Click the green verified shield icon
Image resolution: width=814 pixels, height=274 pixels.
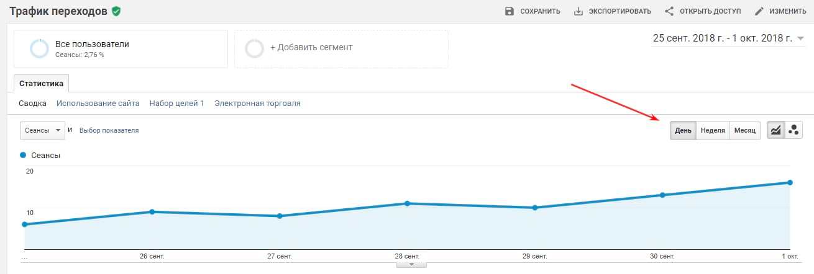(116, 11)
